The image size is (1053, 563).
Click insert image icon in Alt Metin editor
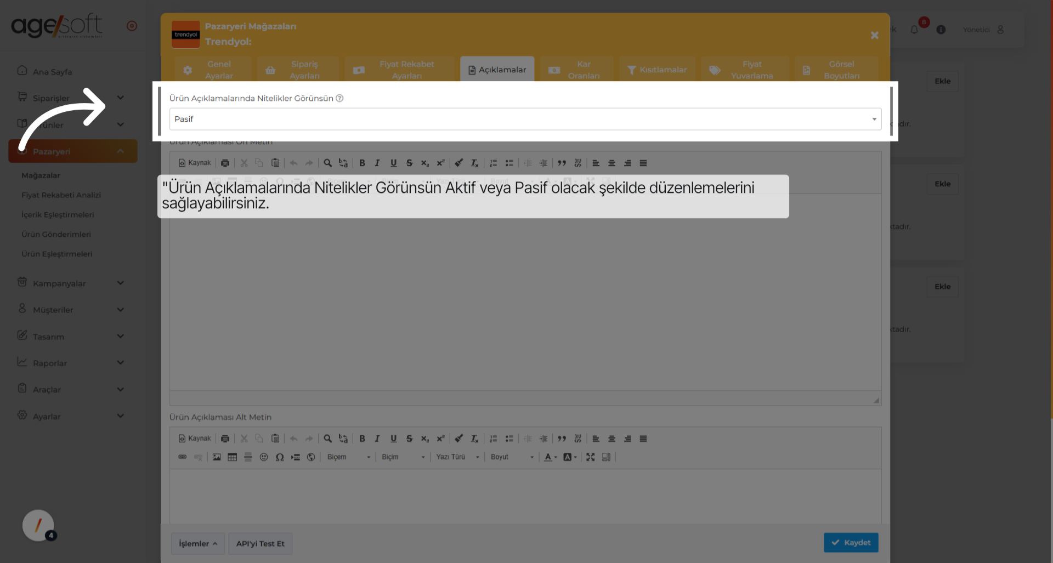(217, 457)
